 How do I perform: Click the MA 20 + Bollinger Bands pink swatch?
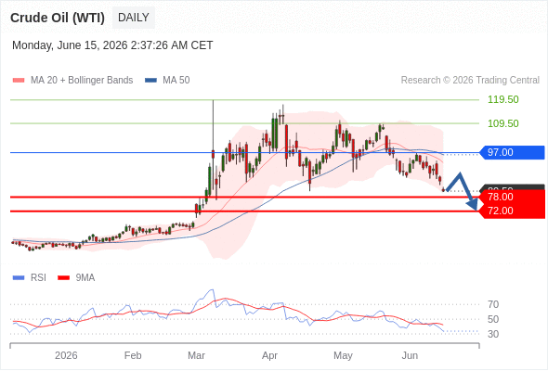click(19, 81)
